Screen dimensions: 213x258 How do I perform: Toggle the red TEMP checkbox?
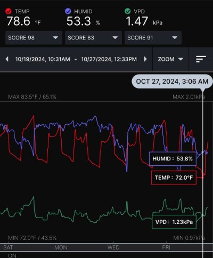(x=9, y=11)
